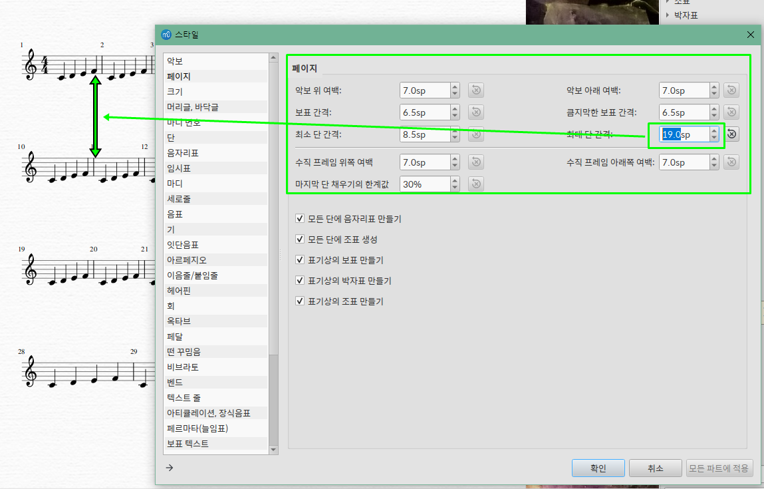Viewport: 764px width, 489px height.
Task: Uncheck 표기상의 보표 만들기
Action: point(300,259)
